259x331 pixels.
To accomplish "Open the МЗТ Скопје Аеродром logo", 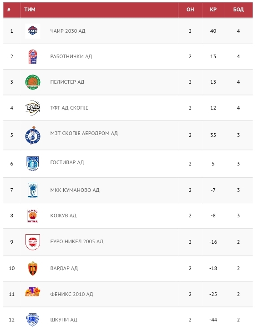I will (32, 135).
